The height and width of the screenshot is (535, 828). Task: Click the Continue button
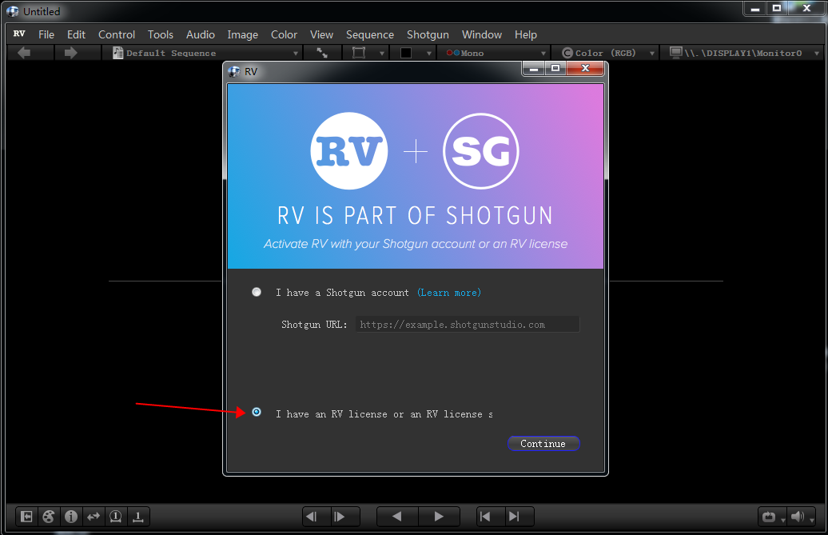[x=543, y=444]
